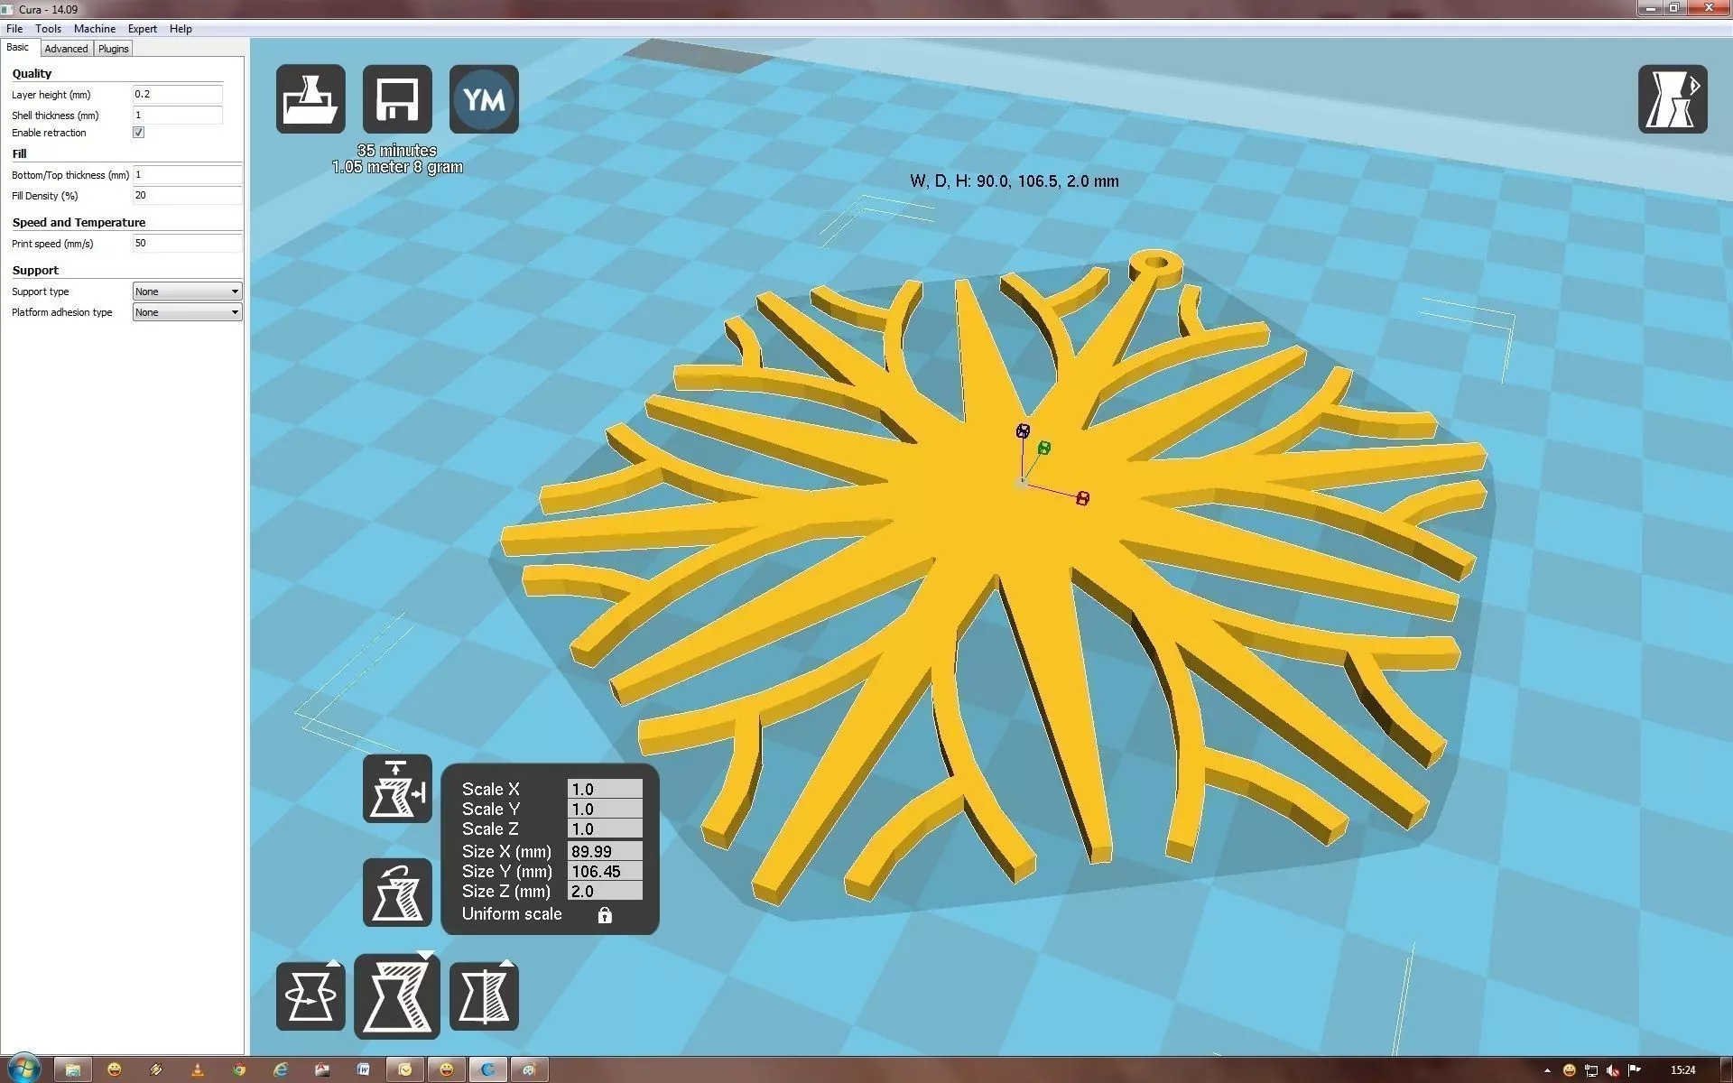The width and height of the screenshot is (1733, 1083).
Task: Show hidden system tray icons arrow
Action: point(1547,1070)
